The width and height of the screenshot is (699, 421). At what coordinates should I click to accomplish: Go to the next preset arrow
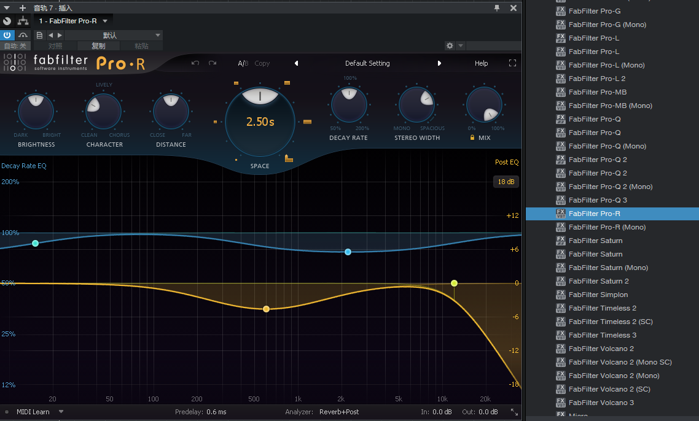pos(439,63)
